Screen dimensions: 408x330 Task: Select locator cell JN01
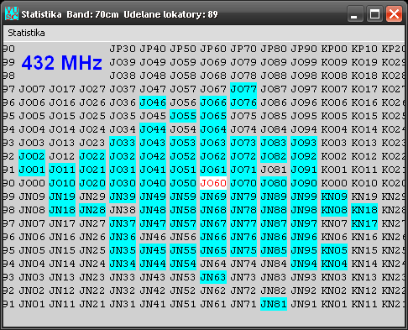pos(32,304)
